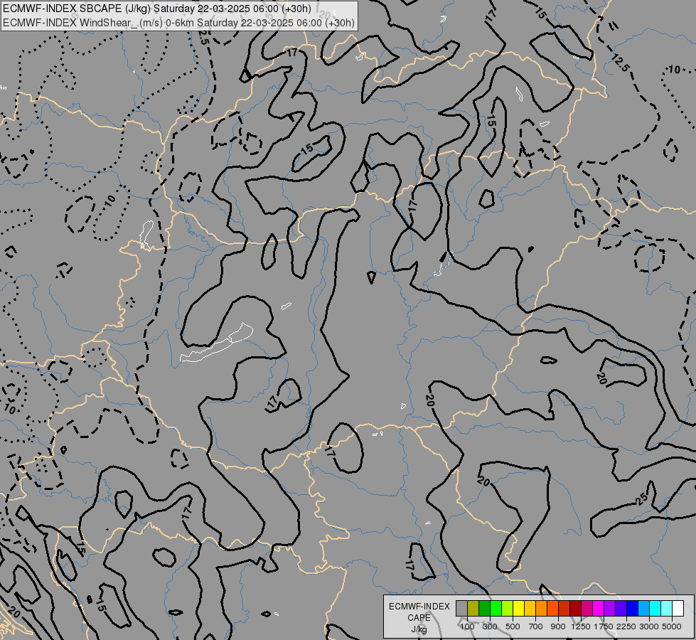The height and width of the screenshot is (640, 696).
Task: Select the pink-crimson swatch after 1250
Action: [x=587, y=609]
